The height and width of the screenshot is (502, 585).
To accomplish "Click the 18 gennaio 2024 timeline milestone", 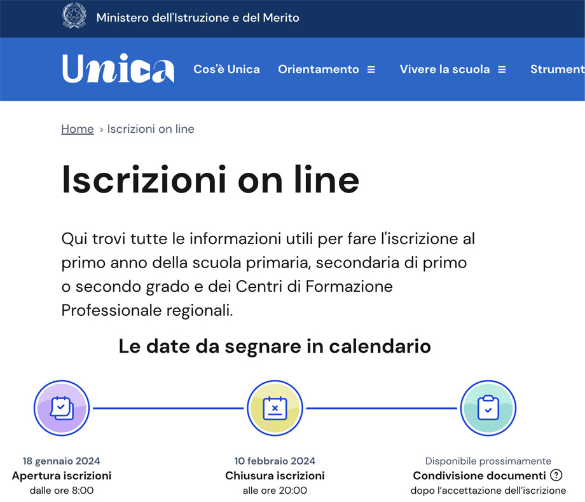I will coord(61,461).
